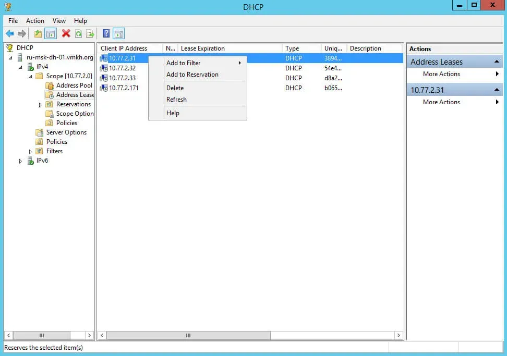Click the DHCP root node icon
507x356 pixels.
[x=10, y=48]
